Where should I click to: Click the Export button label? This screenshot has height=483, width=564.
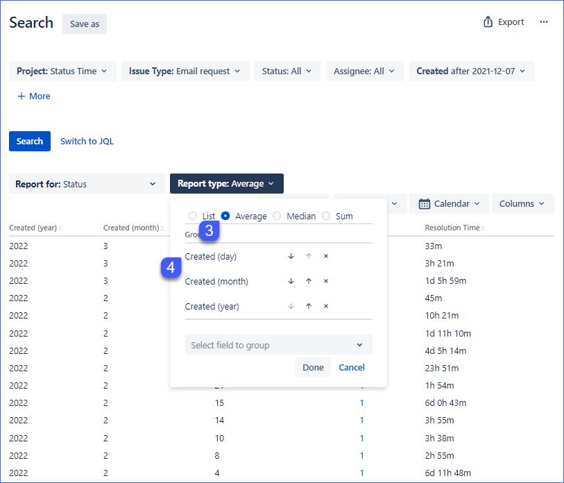tap(511, 22)
